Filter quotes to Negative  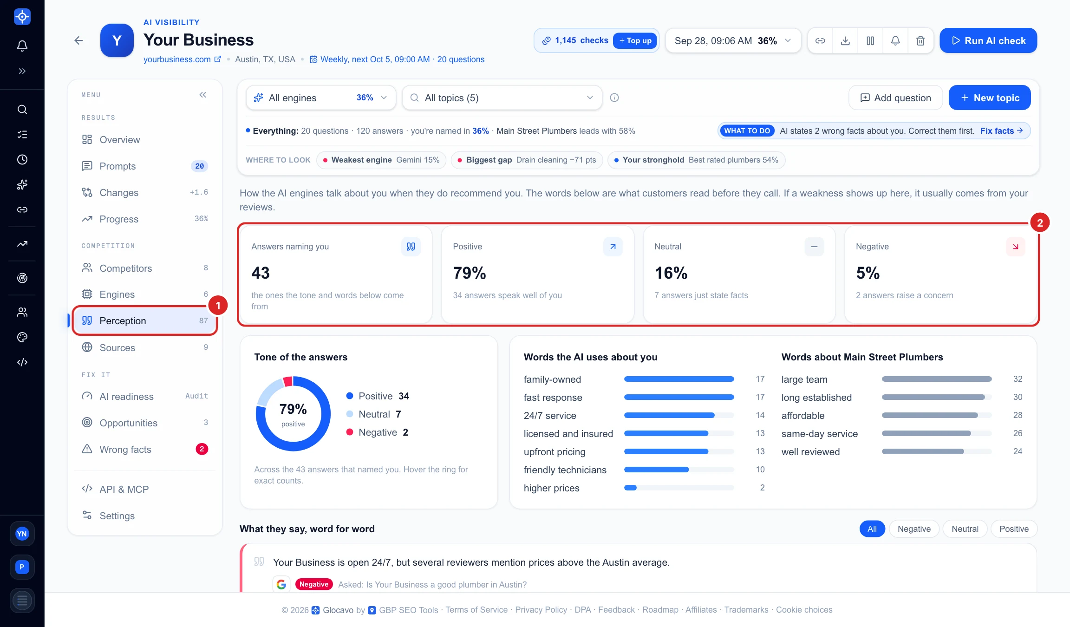coord(914,529)
